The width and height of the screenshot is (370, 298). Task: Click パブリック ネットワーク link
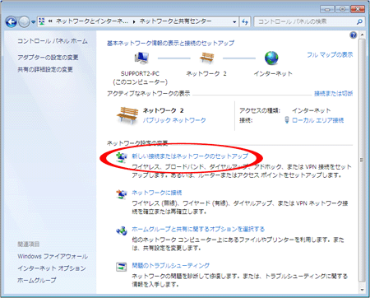174,120
